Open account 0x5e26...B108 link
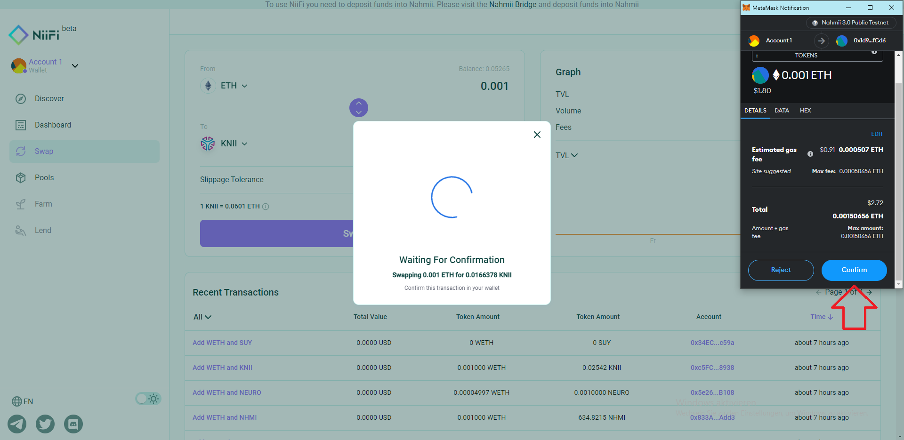 coord(712,392)
